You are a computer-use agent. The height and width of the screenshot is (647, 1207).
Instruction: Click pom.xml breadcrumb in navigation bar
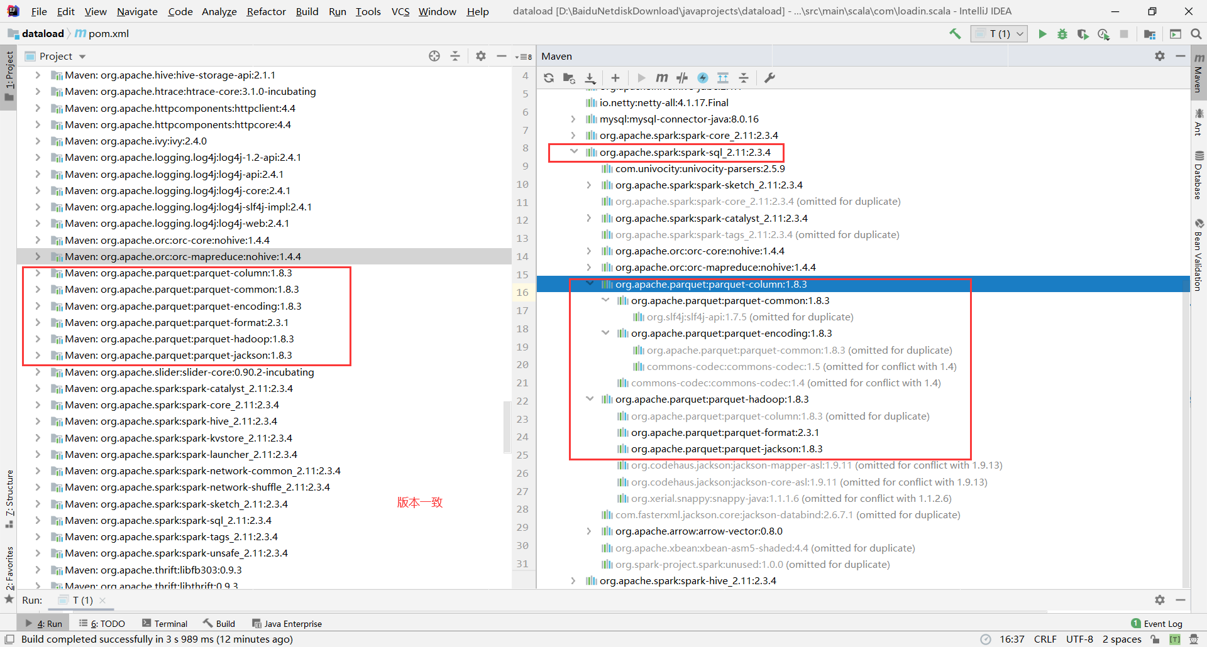102,34
